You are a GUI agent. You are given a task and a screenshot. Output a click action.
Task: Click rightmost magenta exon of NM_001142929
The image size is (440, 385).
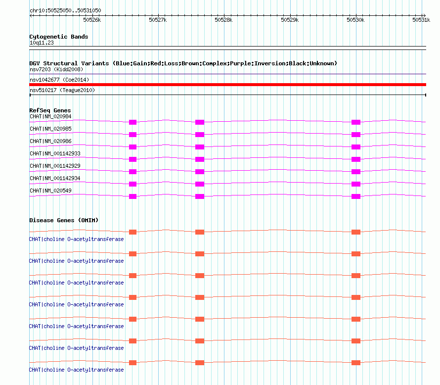(x=356, y=172)
